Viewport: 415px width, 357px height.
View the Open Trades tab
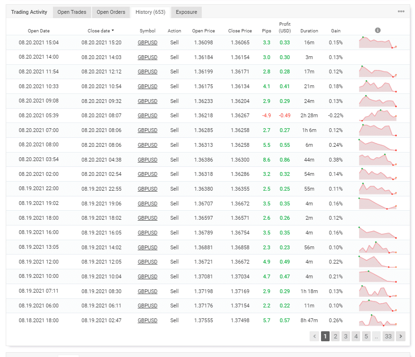click(x=72, y=12)
